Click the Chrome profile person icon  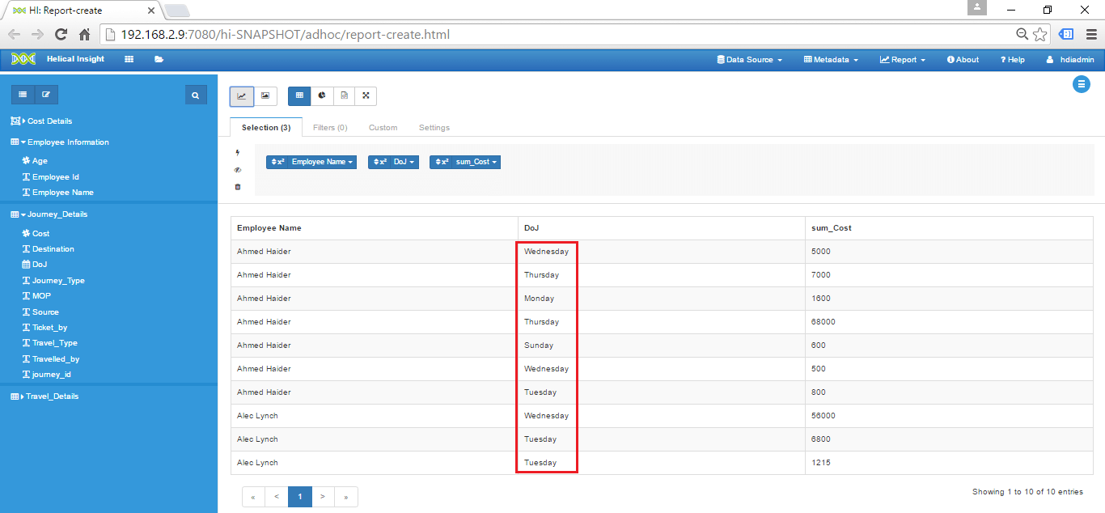977,7
